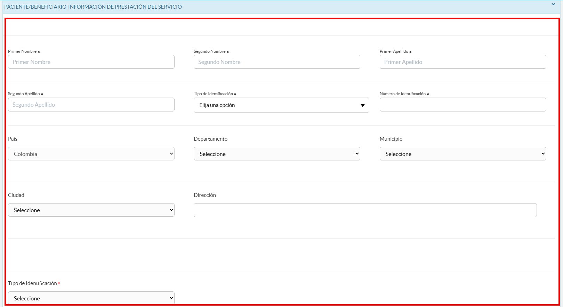This screenshot has width=563, height=307.
Task: Click the Dirección label text
Action: click(205, 195)
